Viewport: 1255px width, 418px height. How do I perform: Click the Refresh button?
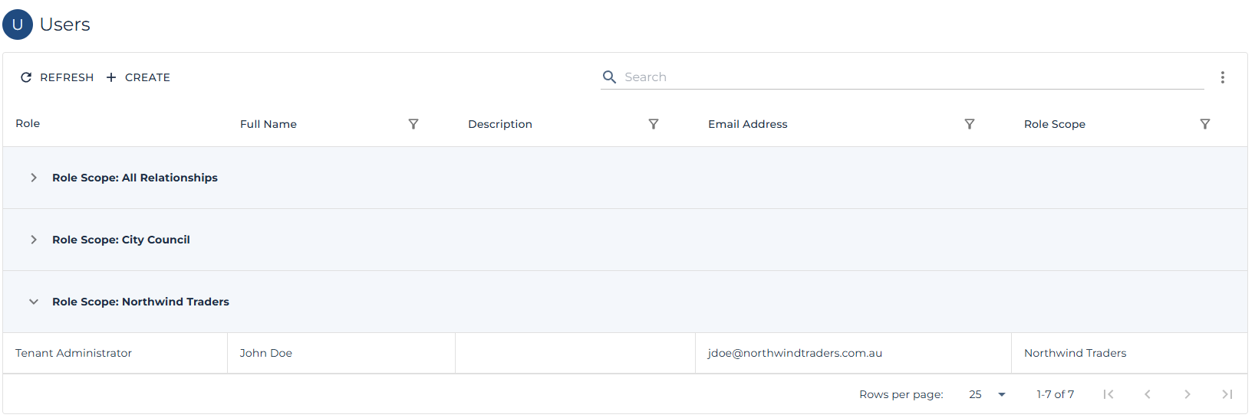[57, 77]
